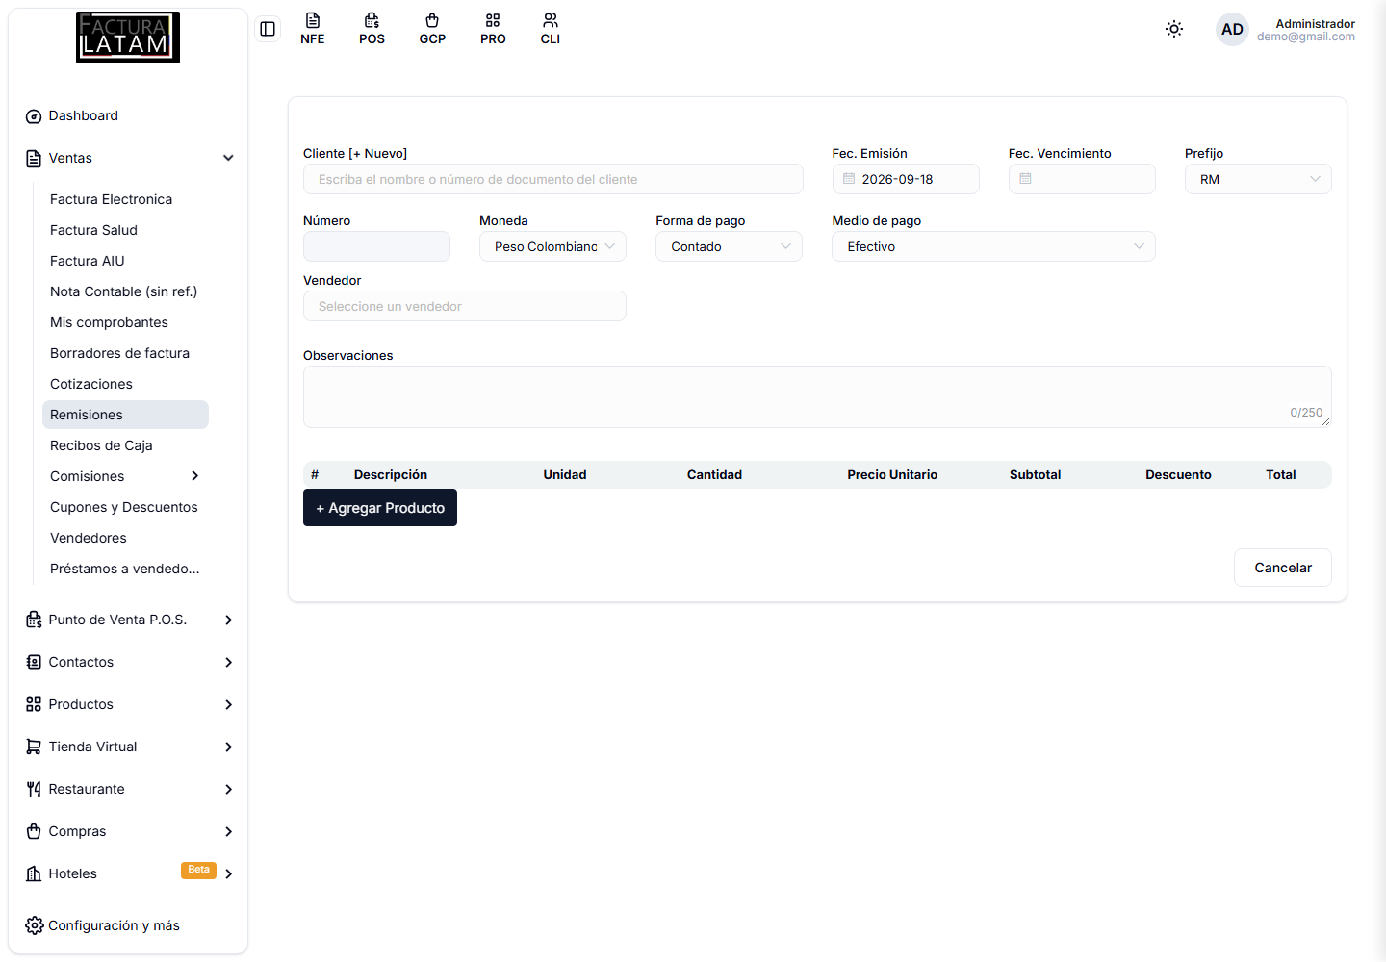The height and width of the screenshot is (962, 1386).
Task: Click the Contactos address book icon
Action: [x=34, y=662]
